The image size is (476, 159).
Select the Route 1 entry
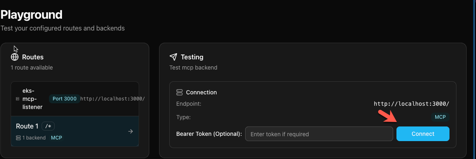click(x=75, y=131)
